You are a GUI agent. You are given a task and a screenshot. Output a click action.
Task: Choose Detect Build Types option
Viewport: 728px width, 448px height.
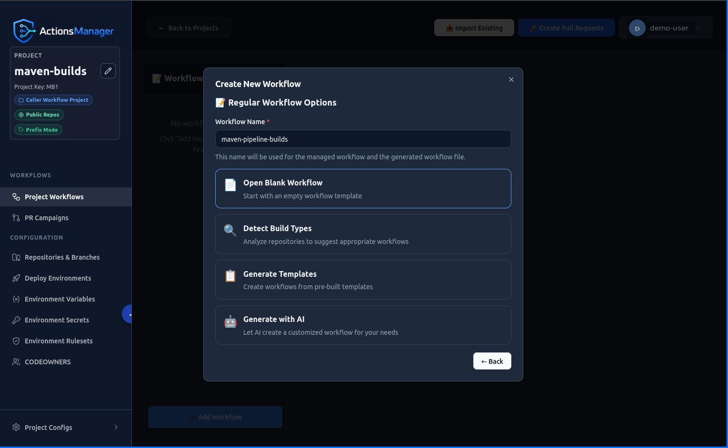point(363,234)
